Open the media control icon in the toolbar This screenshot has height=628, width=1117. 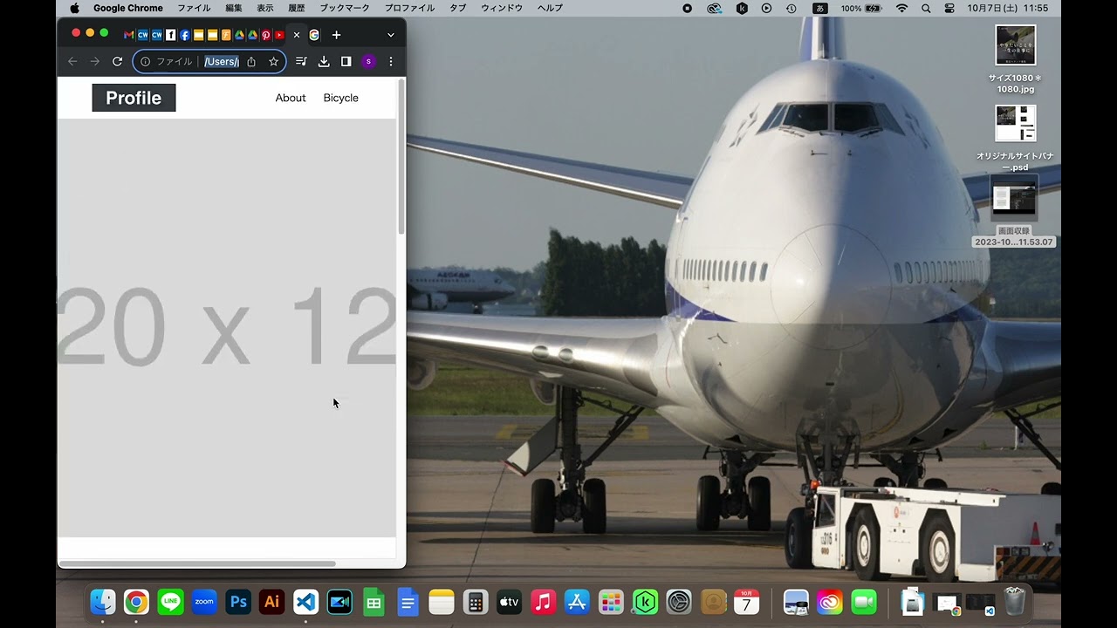click(301, 62)
